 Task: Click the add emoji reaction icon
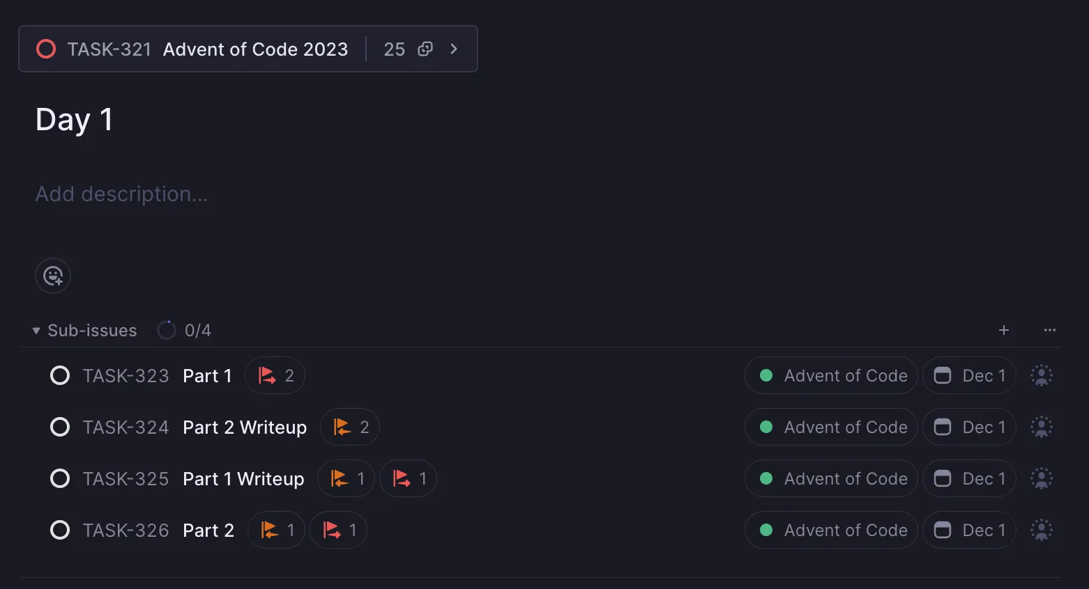[x=53, y=276]
